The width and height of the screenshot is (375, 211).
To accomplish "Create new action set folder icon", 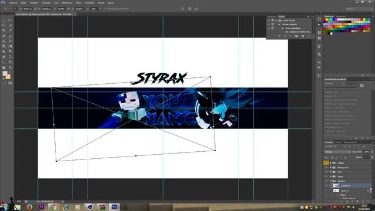I will [296, 36].
